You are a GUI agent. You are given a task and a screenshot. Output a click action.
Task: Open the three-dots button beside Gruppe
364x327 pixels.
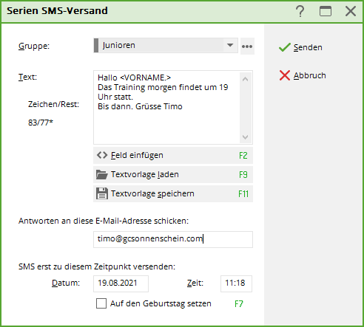247,47
